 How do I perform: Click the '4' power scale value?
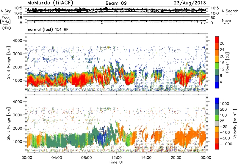point(221,82)
